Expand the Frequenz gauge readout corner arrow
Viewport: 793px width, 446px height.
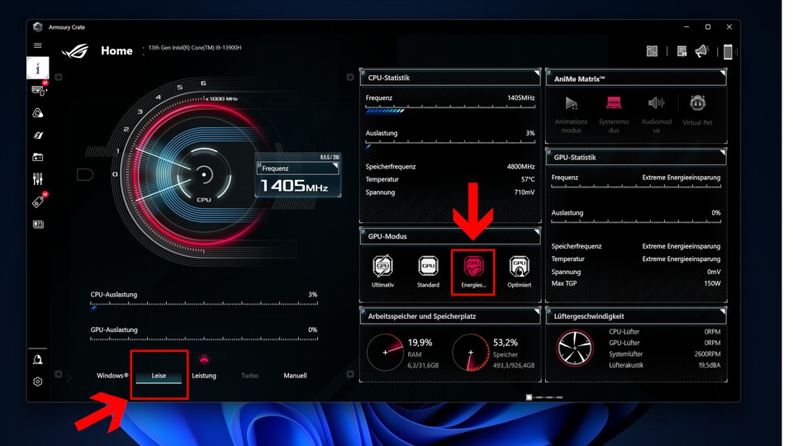[335, 165]
